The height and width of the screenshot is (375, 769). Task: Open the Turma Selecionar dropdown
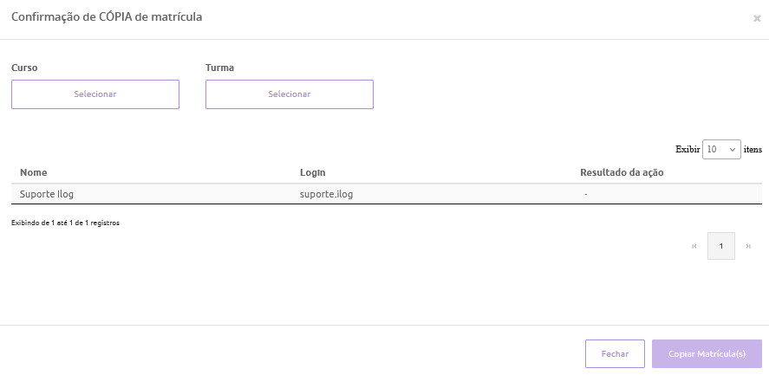[x=290, y=94]
